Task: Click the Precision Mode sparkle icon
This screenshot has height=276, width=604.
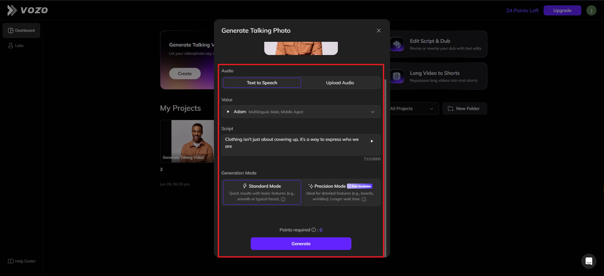Action: pos(311,186)
